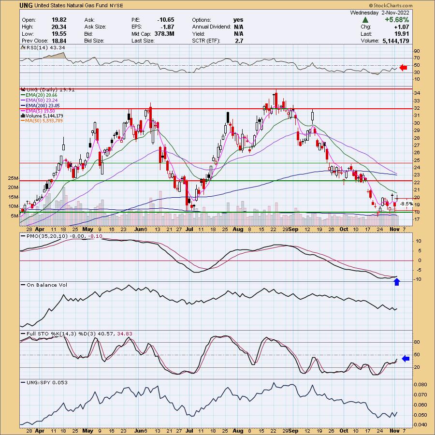Click the 0.080 level on UNG:SPY axis
Screen dimensions: 435x435
pos(420,385)
